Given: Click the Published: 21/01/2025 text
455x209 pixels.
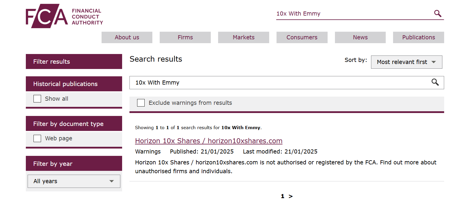Looking at the screenshot, I should point(202,152).
